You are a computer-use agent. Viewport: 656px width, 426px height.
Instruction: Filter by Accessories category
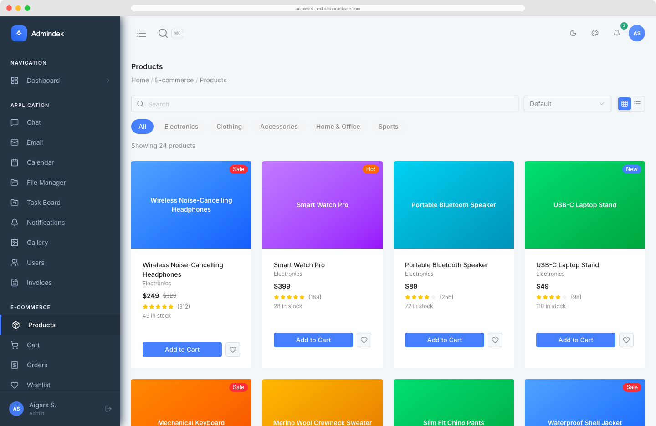click(x=279, y=127)
